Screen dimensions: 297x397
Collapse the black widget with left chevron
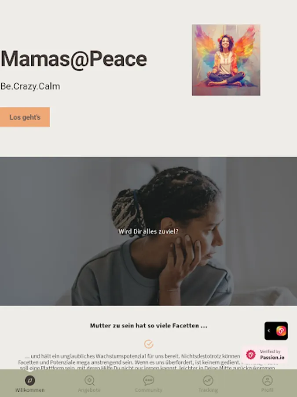(x=269, y=331)
